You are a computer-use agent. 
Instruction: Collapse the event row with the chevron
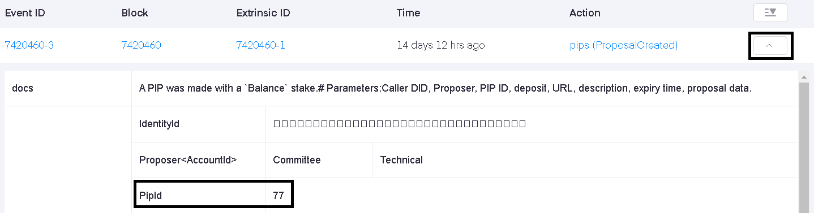pos(770,46)
